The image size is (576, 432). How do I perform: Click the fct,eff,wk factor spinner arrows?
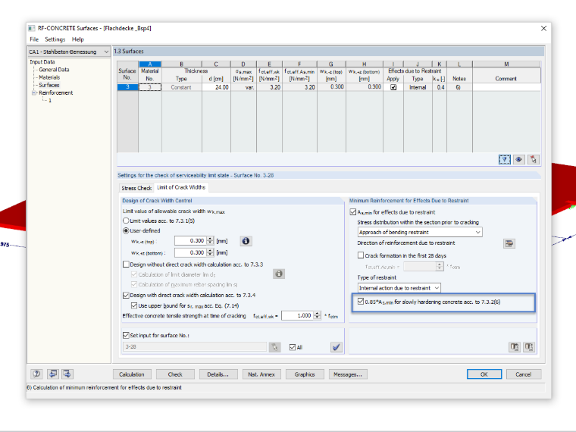[317, 315]
